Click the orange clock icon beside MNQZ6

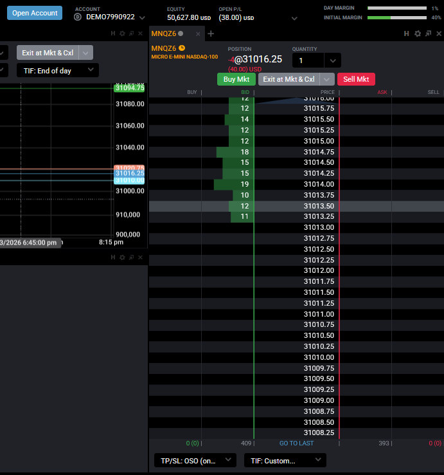click(x=182, y=48)
